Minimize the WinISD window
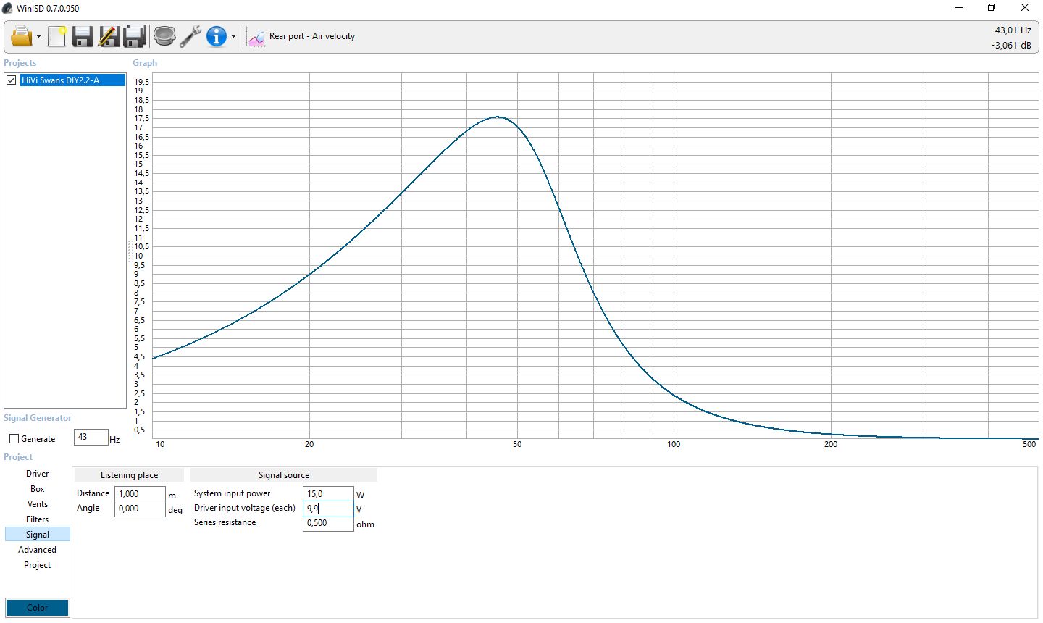The height and width of the screenshot is (623, 1043). click(x=959, y=8)
